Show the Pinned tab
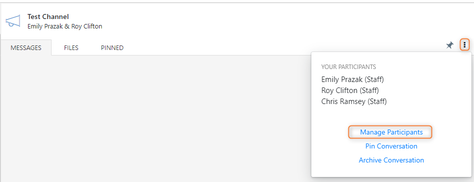Screen dimensions: 474x182 (x=112, y=47)
